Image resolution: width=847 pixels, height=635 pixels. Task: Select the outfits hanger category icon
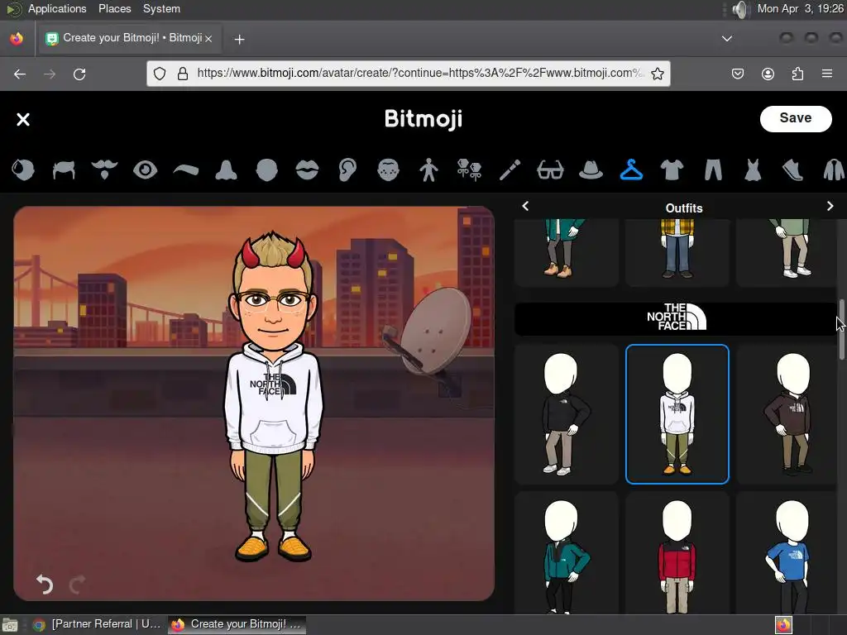pyautogui.click(x=631, y=170)
